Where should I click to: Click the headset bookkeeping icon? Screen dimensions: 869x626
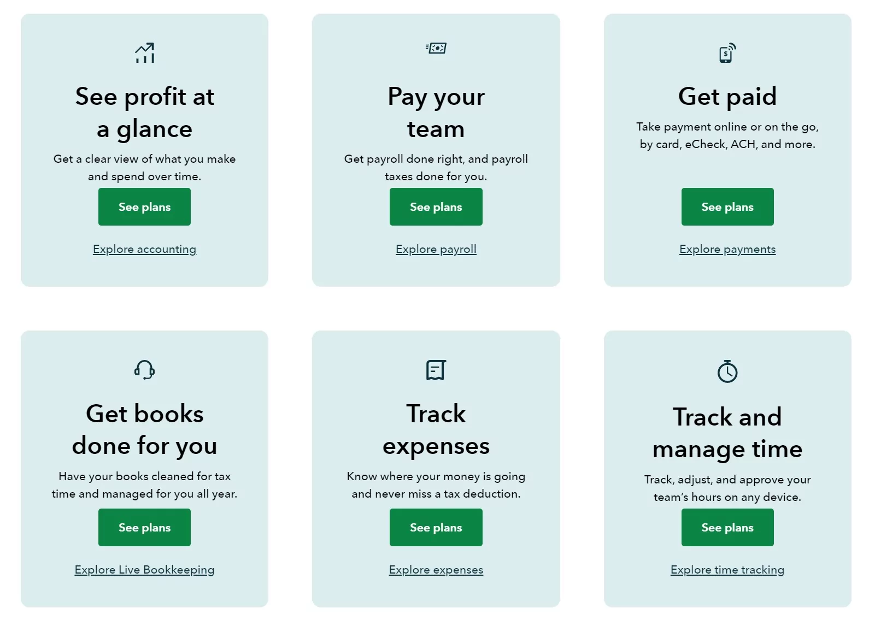click(x=145, y=370)
